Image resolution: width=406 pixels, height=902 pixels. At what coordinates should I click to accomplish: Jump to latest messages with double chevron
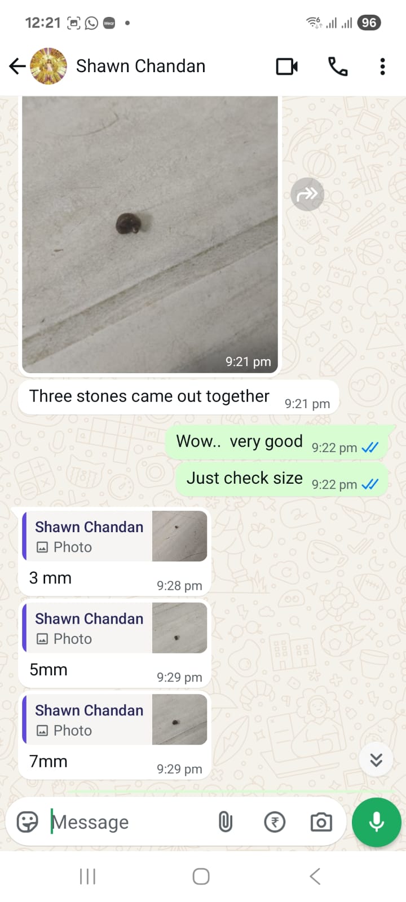click(376, 760)
